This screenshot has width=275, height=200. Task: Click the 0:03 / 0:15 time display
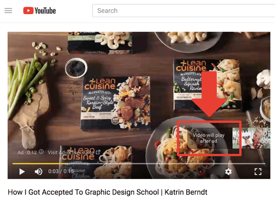[x=61, y=171]
